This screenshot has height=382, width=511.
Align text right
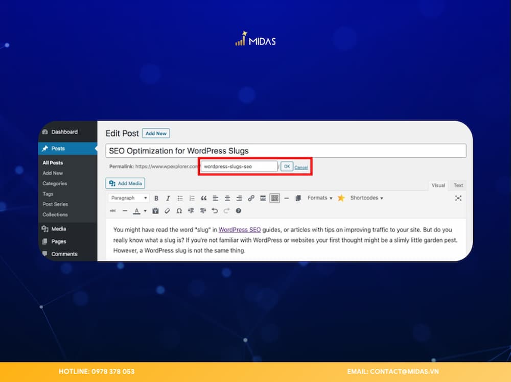coord(239,198)
